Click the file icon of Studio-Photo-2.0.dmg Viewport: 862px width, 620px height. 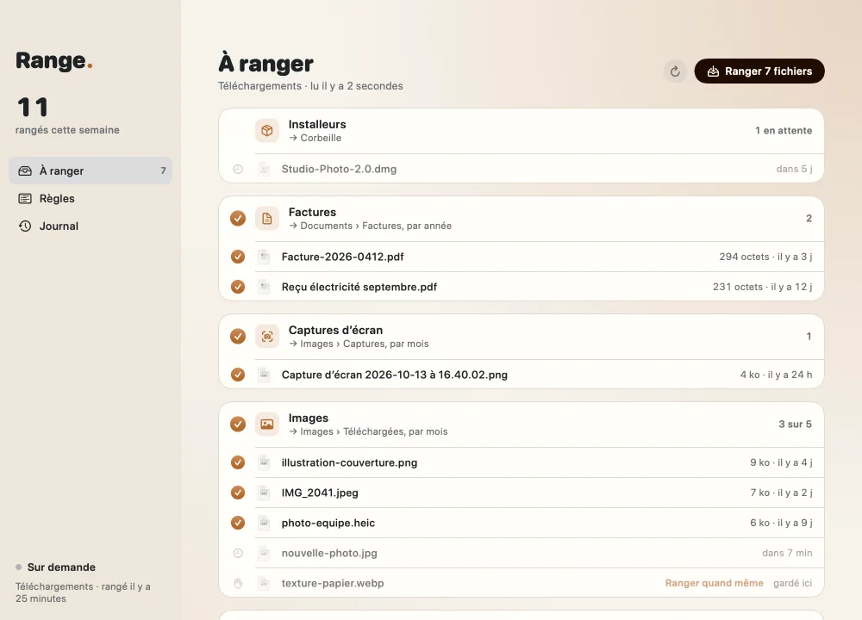point(265,169)
